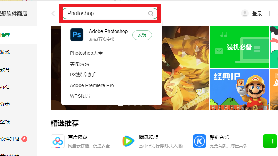The height and width of the screenshot is (156, 278).
Task: Choose the PS激活助手 suggestion
Action: coord(83,75)
